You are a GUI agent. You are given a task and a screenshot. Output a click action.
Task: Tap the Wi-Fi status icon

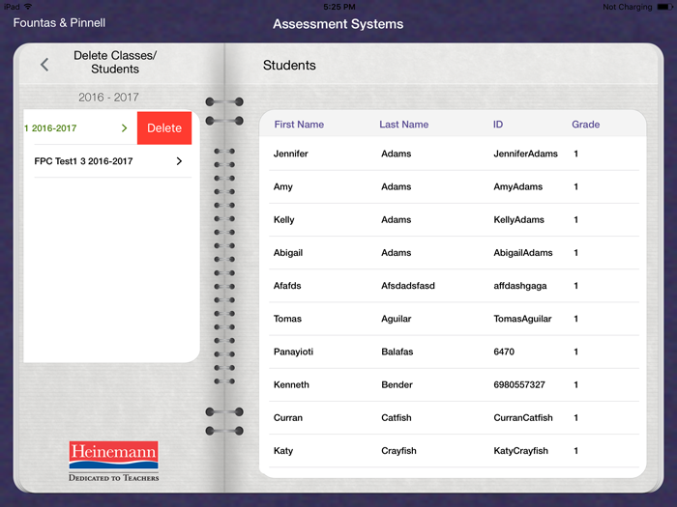point(28,7)
